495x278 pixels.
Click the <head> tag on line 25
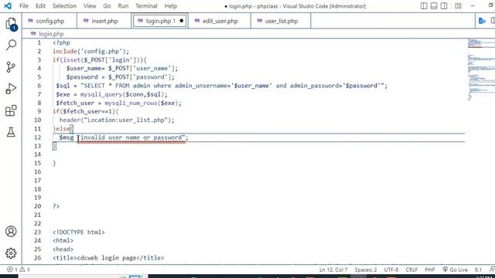(x=63, y=249)
